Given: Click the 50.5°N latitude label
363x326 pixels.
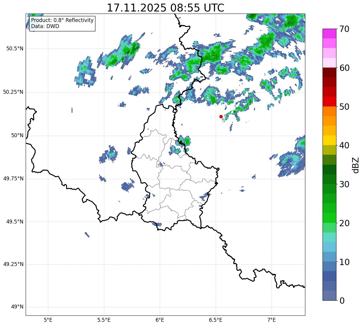Looking at the screenshot, I should (14, 49).
